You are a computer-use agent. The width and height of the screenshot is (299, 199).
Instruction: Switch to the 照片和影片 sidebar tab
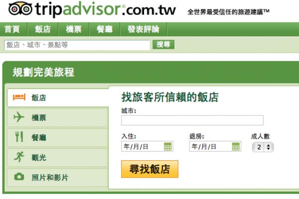click(x=58, y=177)
